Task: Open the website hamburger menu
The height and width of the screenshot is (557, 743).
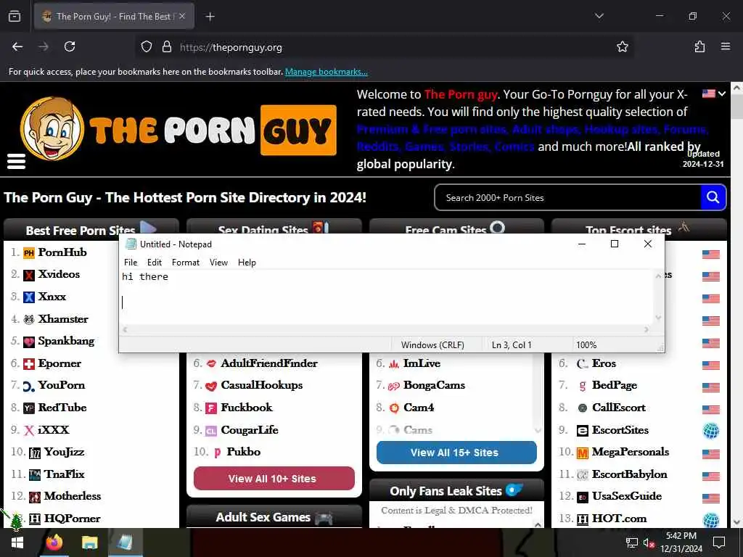Action: pos(16,161)
